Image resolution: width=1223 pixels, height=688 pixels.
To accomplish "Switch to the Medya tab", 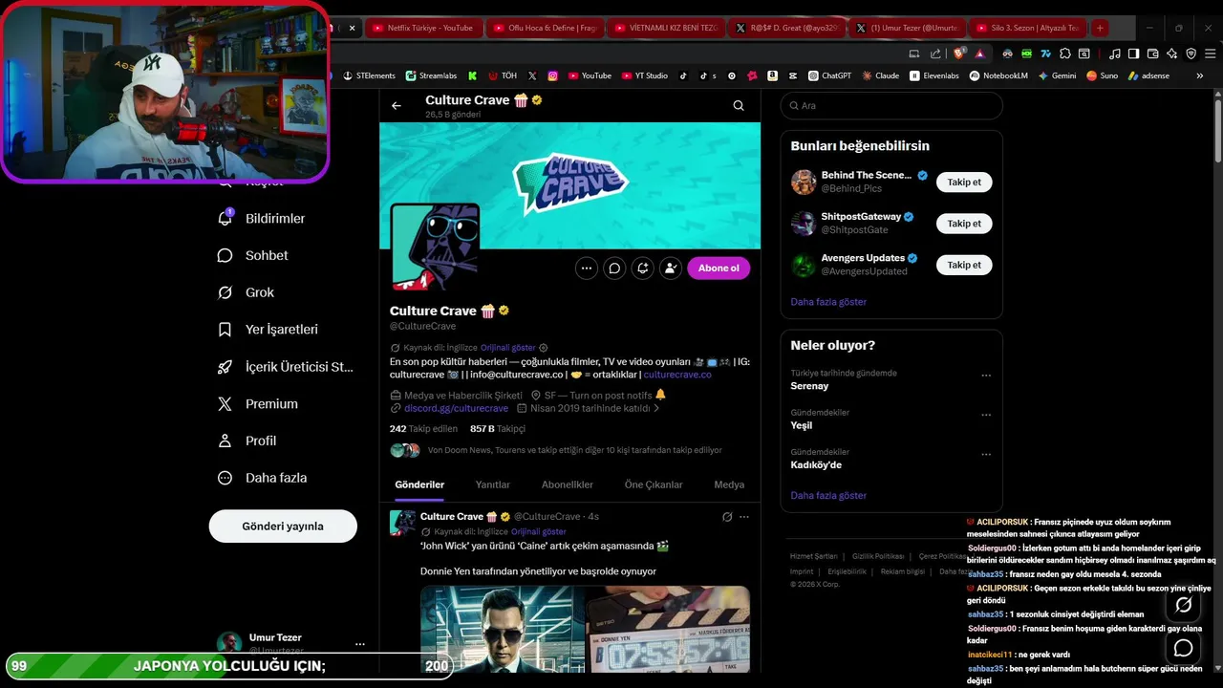I will tap(729, 485).
